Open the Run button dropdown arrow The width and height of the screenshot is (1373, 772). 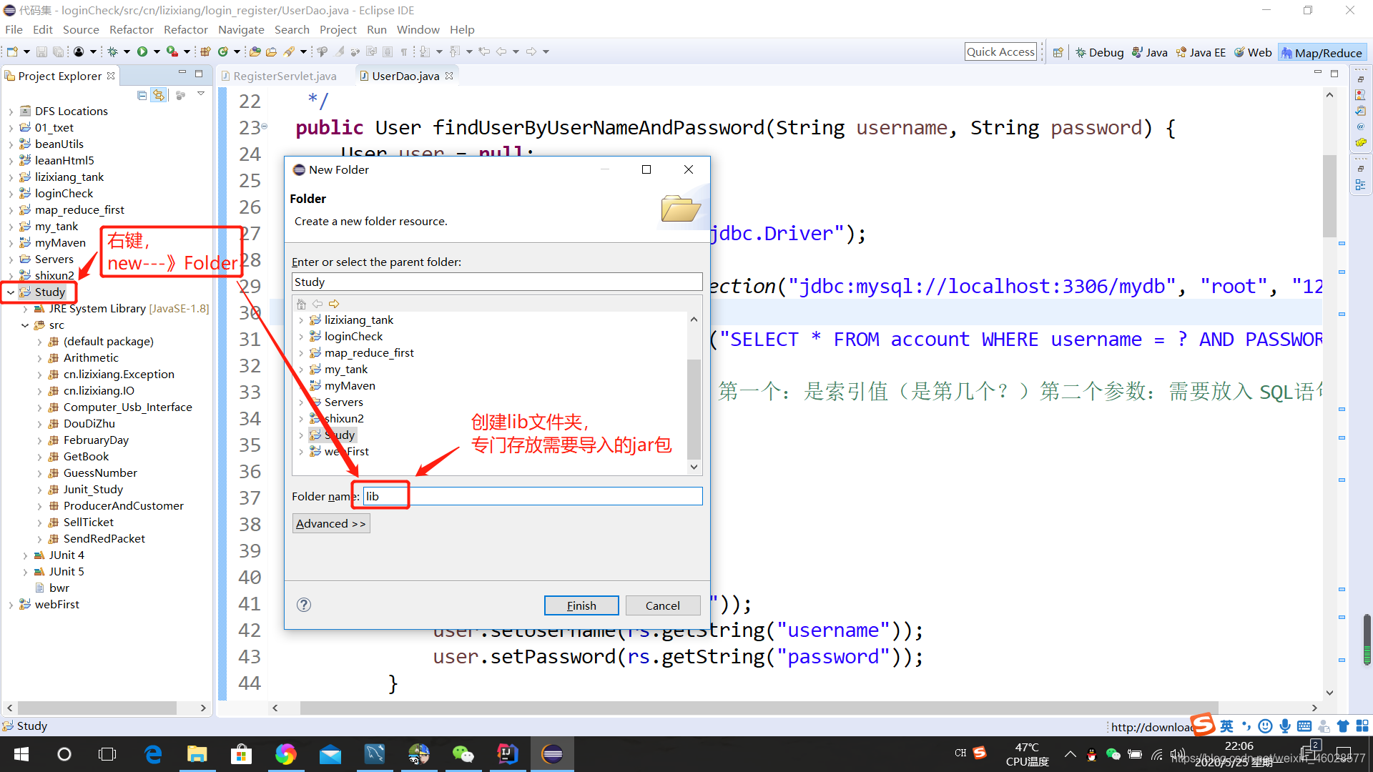coord(157,51)
